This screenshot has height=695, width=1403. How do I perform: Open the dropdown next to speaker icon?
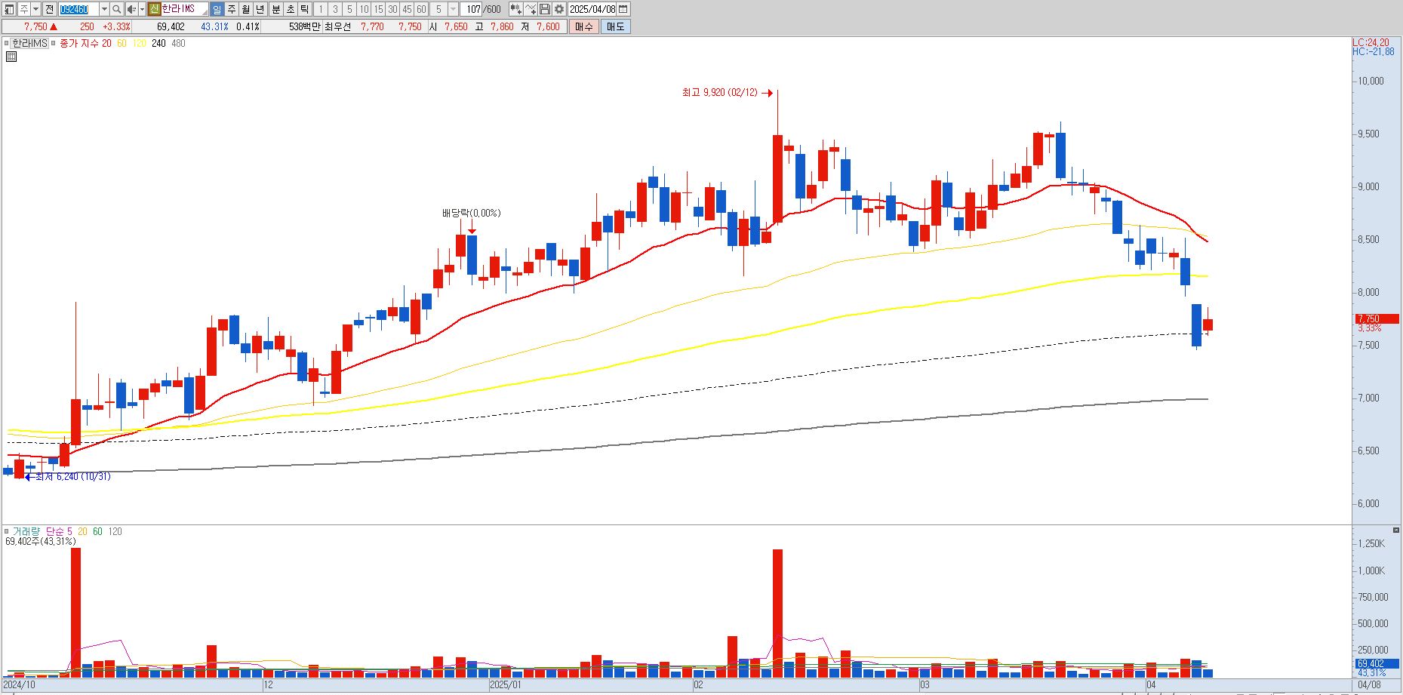[142, 9]
